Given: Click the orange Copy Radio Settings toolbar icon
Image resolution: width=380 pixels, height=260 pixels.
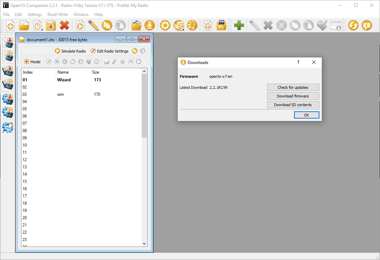Looking at the screenshot, I should click(107, 25).
